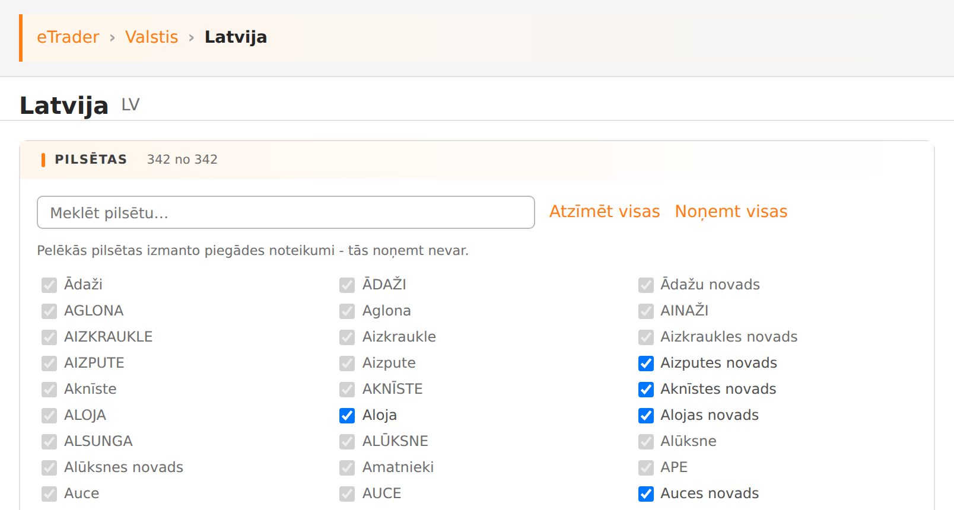Click the greyed Ādažu novads checkbox
This screenshot has width=954, height=510.
tap(646, 285)
